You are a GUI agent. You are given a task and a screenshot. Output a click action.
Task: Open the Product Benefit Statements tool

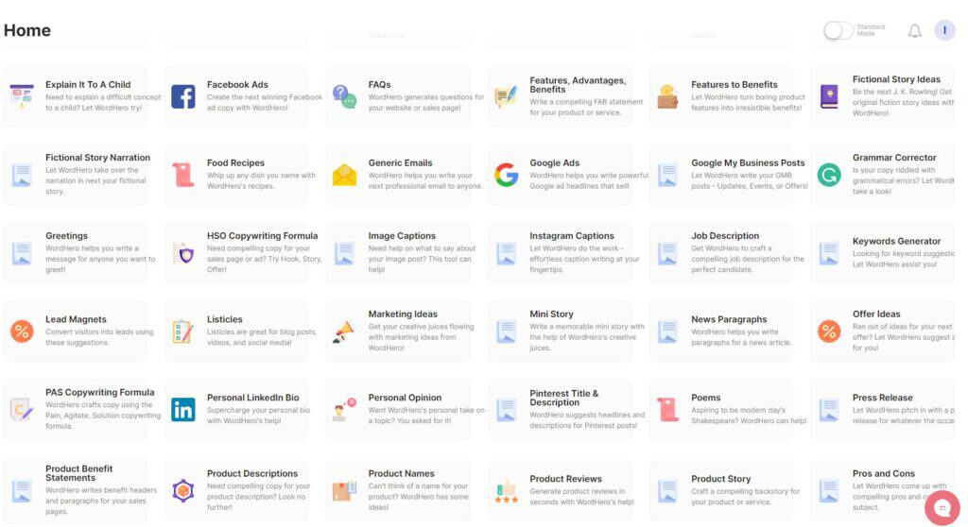[76, 490]
